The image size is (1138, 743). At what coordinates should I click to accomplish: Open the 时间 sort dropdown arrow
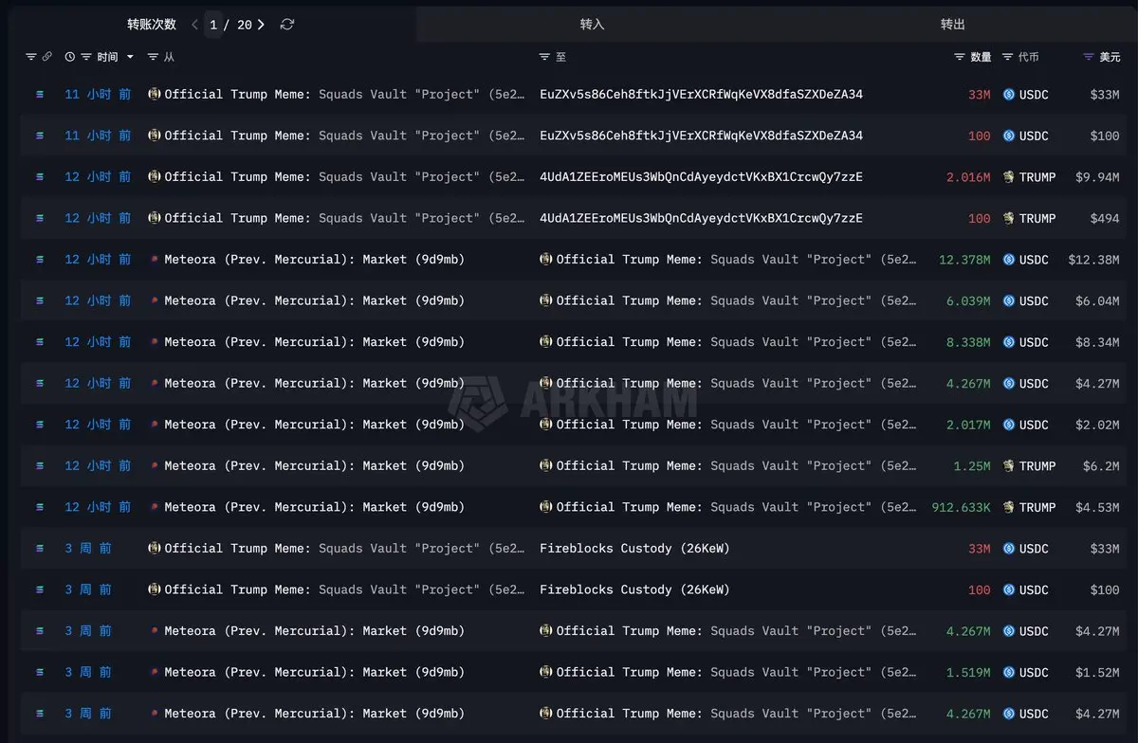tap(130, 57)
